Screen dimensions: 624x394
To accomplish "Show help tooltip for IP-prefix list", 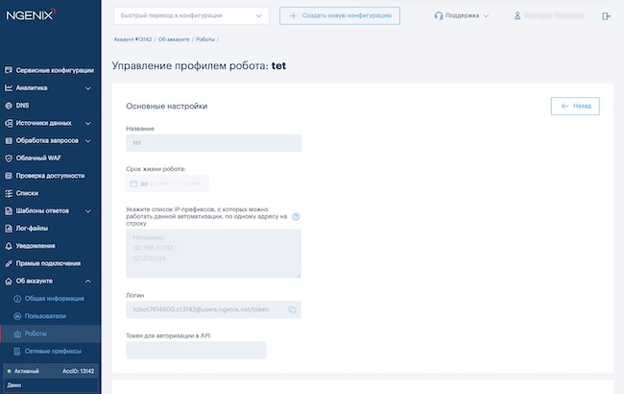I will point(296,217).
